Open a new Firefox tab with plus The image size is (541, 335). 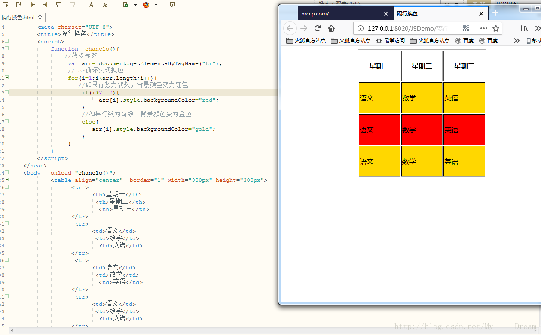pos(495,13)
